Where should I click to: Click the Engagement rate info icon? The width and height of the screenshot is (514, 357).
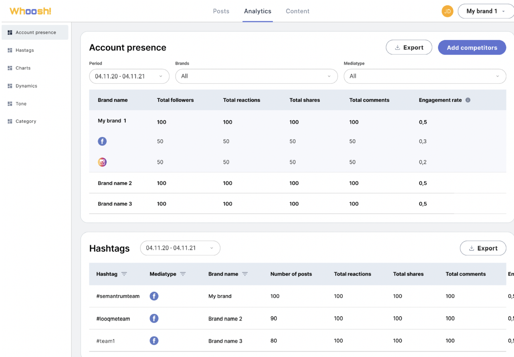468,100
